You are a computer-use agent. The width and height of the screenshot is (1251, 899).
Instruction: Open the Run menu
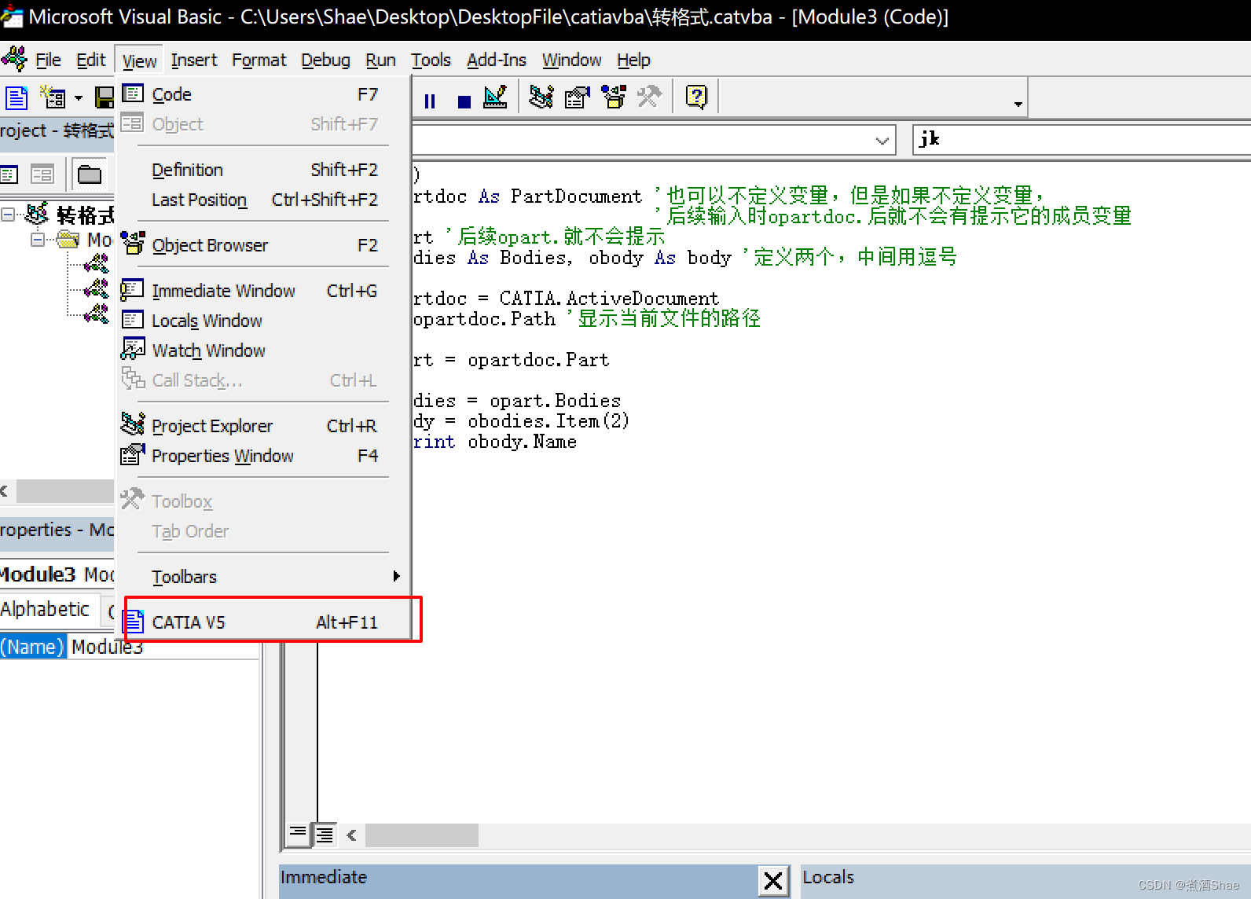tap(380, 60)
